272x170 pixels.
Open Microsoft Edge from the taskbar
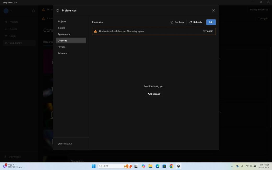tap(157, 166)
